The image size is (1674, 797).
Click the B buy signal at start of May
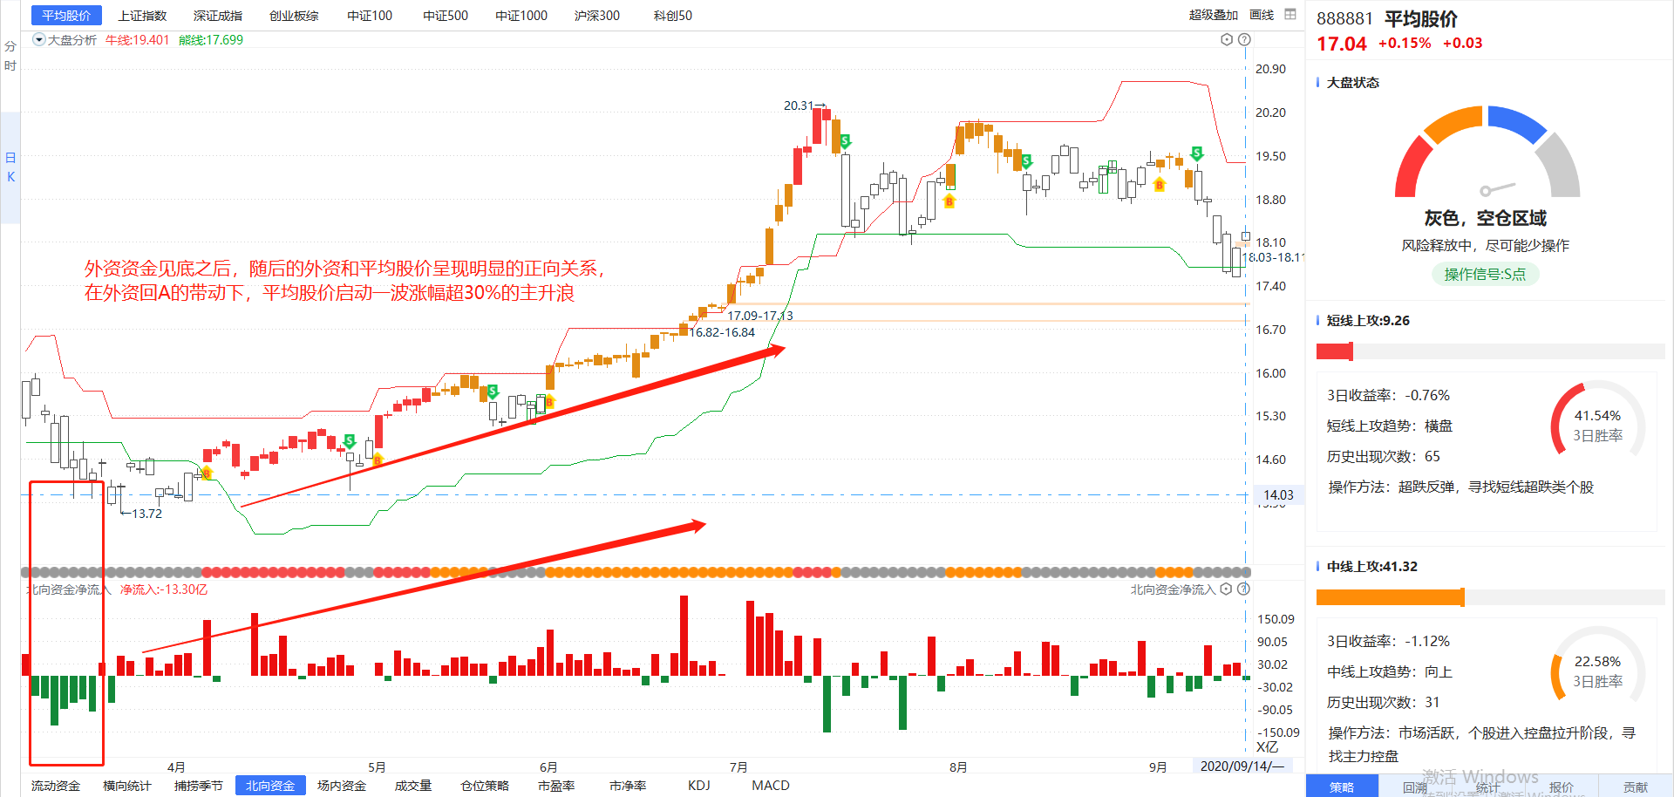point(378,459)
